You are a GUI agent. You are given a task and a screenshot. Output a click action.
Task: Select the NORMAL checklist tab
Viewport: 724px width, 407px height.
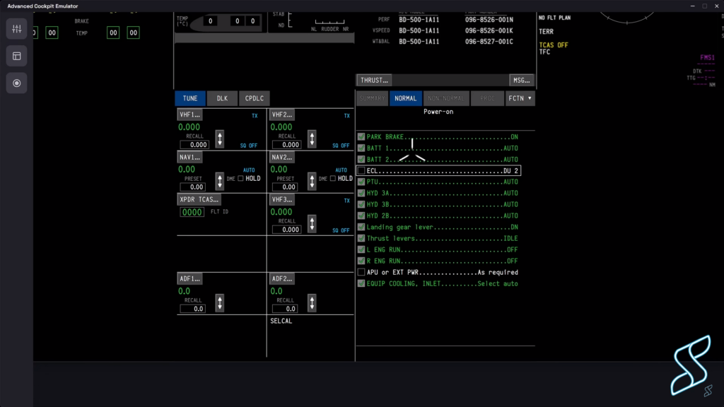click(405, 98)
